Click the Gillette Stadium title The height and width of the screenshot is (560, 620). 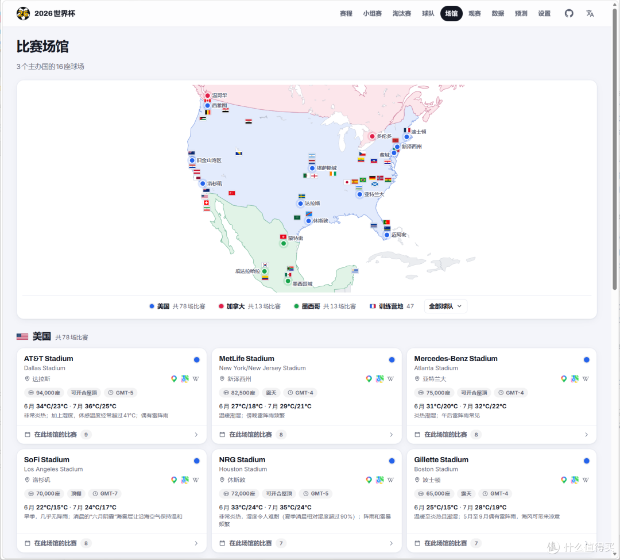click(441, 460)
